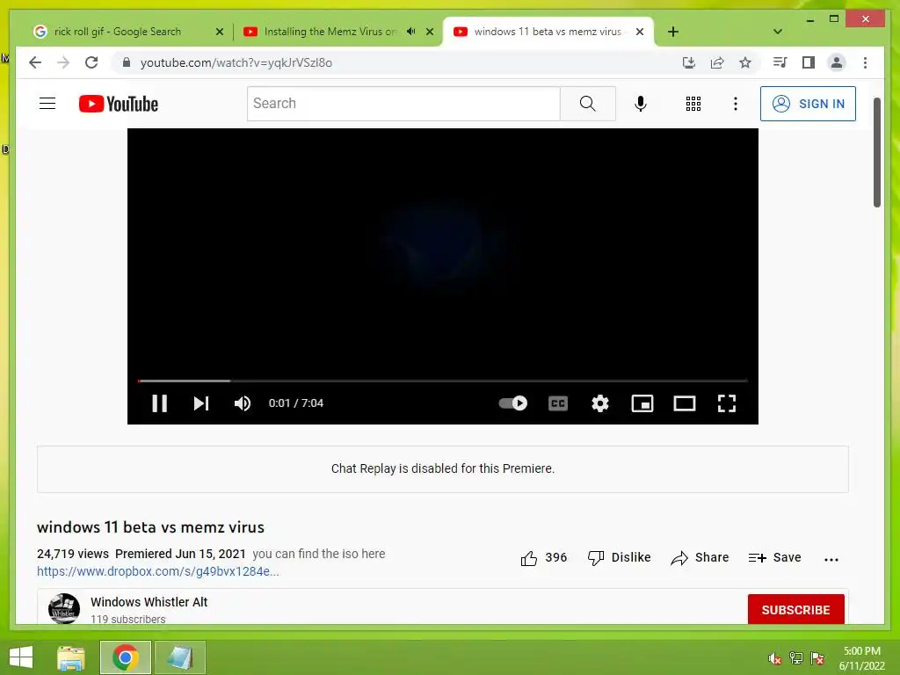This screenshot has width=900, height=675.
Task: Select the windows 11 beta vs memz tab
Action: point(540,32)
